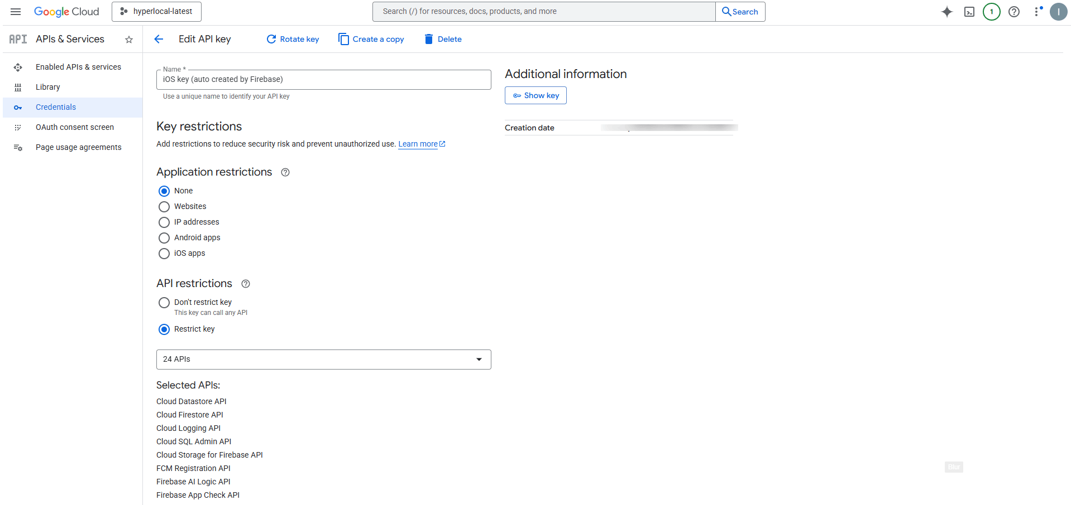Choose the Restrict key option

164,329
